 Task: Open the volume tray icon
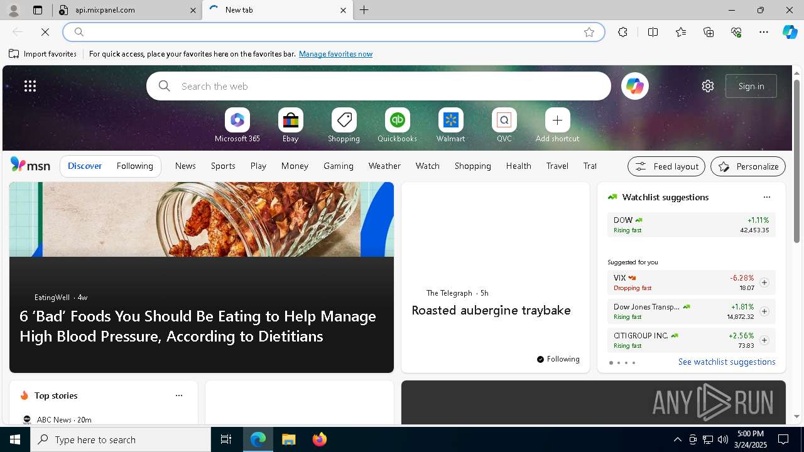(x=723, y=439)
